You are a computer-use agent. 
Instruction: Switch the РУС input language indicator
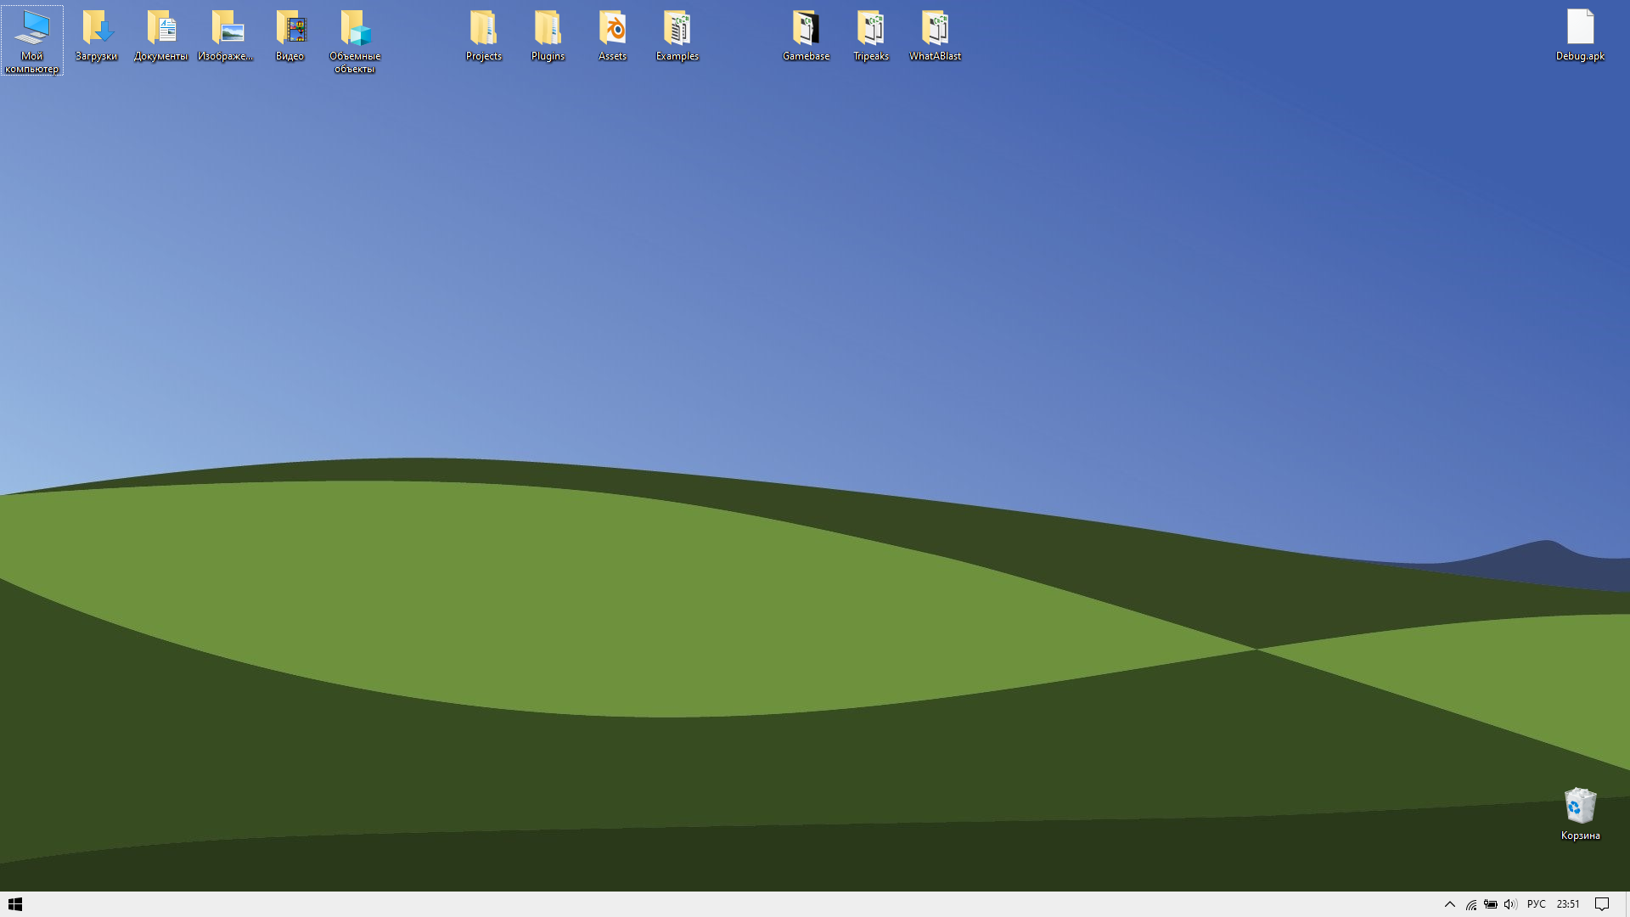tap(1537, 904)
